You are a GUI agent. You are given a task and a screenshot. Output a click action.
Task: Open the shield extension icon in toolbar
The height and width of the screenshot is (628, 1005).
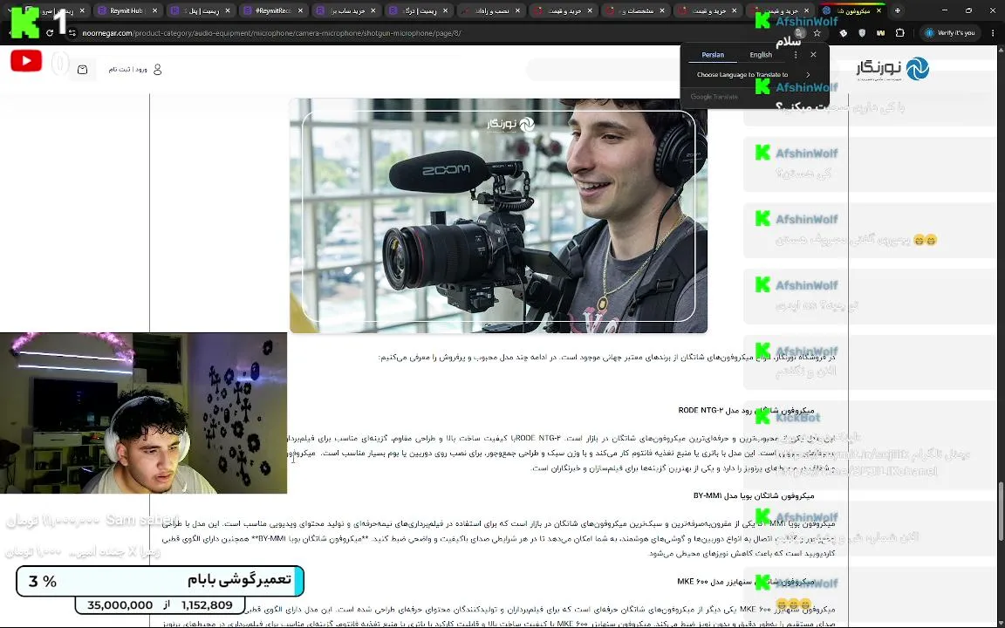862,32
